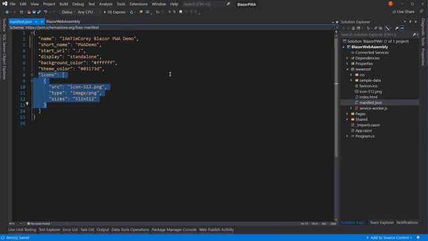Viewport: 428px width, 241px height.
Task: Click the Save All toolbar icon
Action: coord(39,12)
